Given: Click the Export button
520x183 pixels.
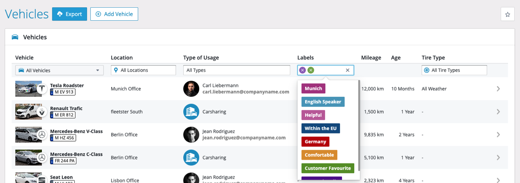Looking at the screenshot, I should point(69,14).
